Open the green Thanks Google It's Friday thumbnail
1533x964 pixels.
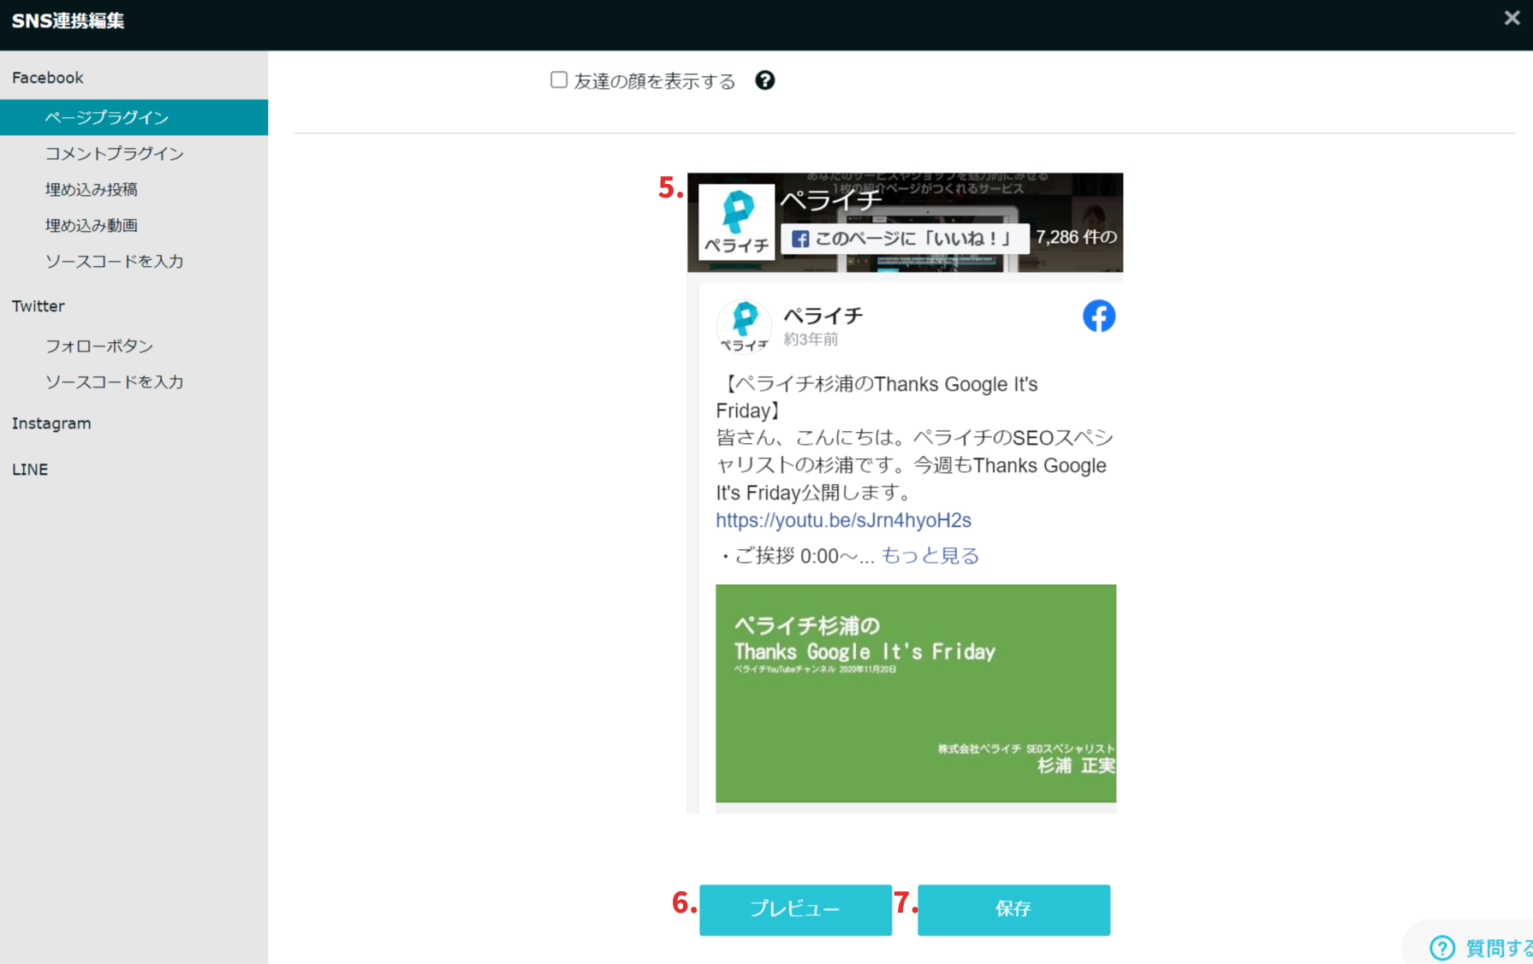coord(916,694)
